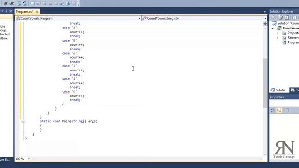Select the Program.cs file in Solution Explorer
The height and width of the screenshot is (168, 299).
coord(293,42)
